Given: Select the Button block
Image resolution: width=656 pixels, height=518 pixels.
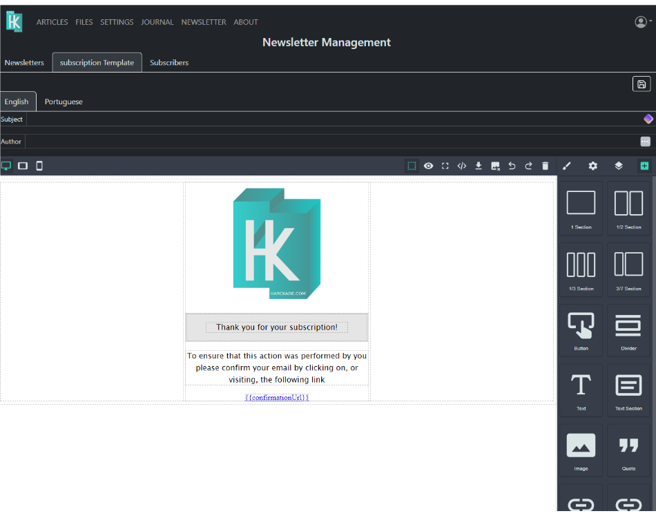Looking at the screenshot, I should [581, 330].
